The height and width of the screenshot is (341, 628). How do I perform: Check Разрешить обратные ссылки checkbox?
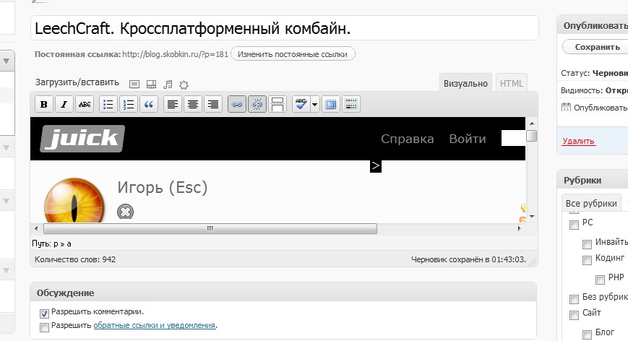[x=45, y=327]
